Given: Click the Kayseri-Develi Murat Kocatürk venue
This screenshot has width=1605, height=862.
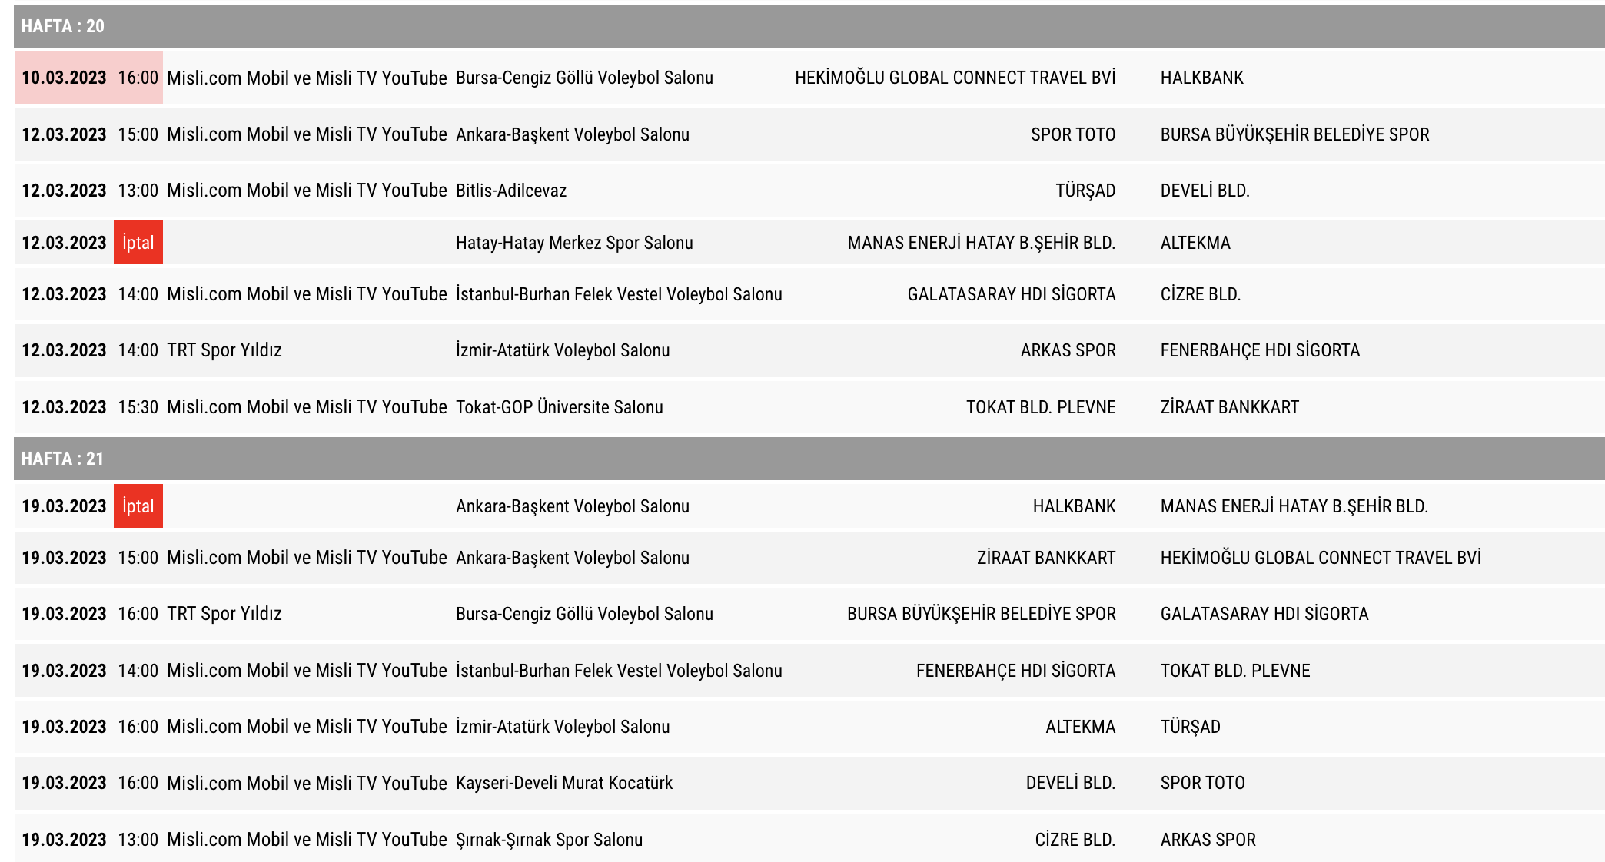Looking at the screenshot, I should pyautogui.click(x=564, y=783).
